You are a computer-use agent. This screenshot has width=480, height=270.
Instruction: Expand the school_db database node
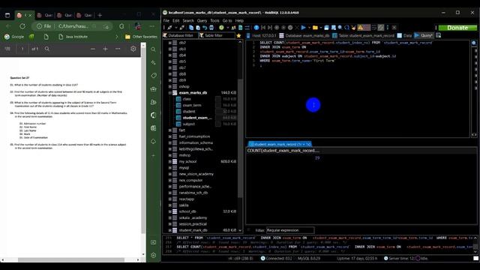(x=170, y=211)
